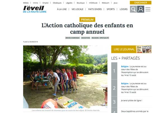Go to the FAITS DIVERS section
168x113 pixels.
[95, 9]
